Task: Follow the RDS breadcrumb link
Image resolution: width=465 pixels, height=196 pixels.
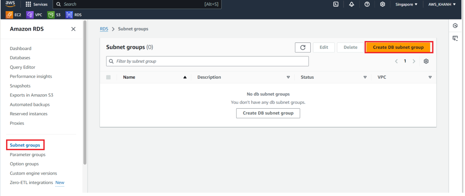Action: (x=104, y=29)
